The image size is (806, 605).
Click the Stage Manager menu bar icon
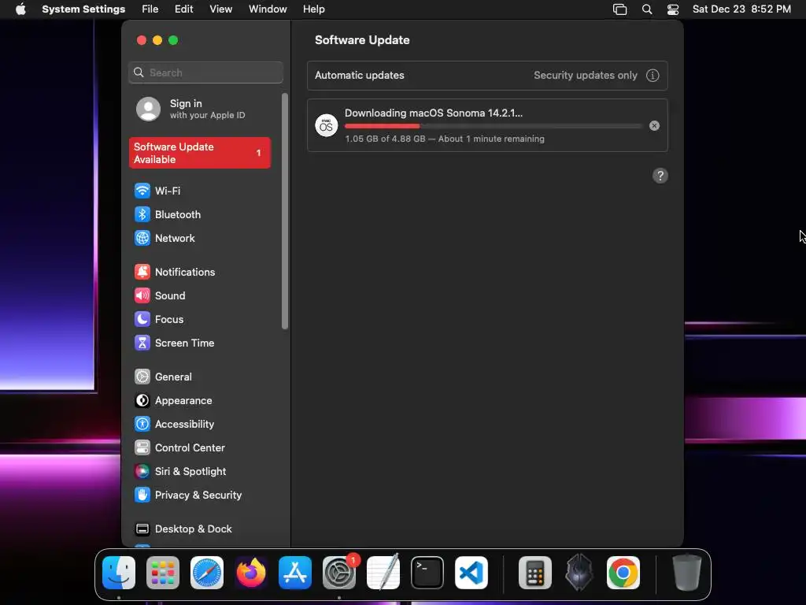click(620, 9)
